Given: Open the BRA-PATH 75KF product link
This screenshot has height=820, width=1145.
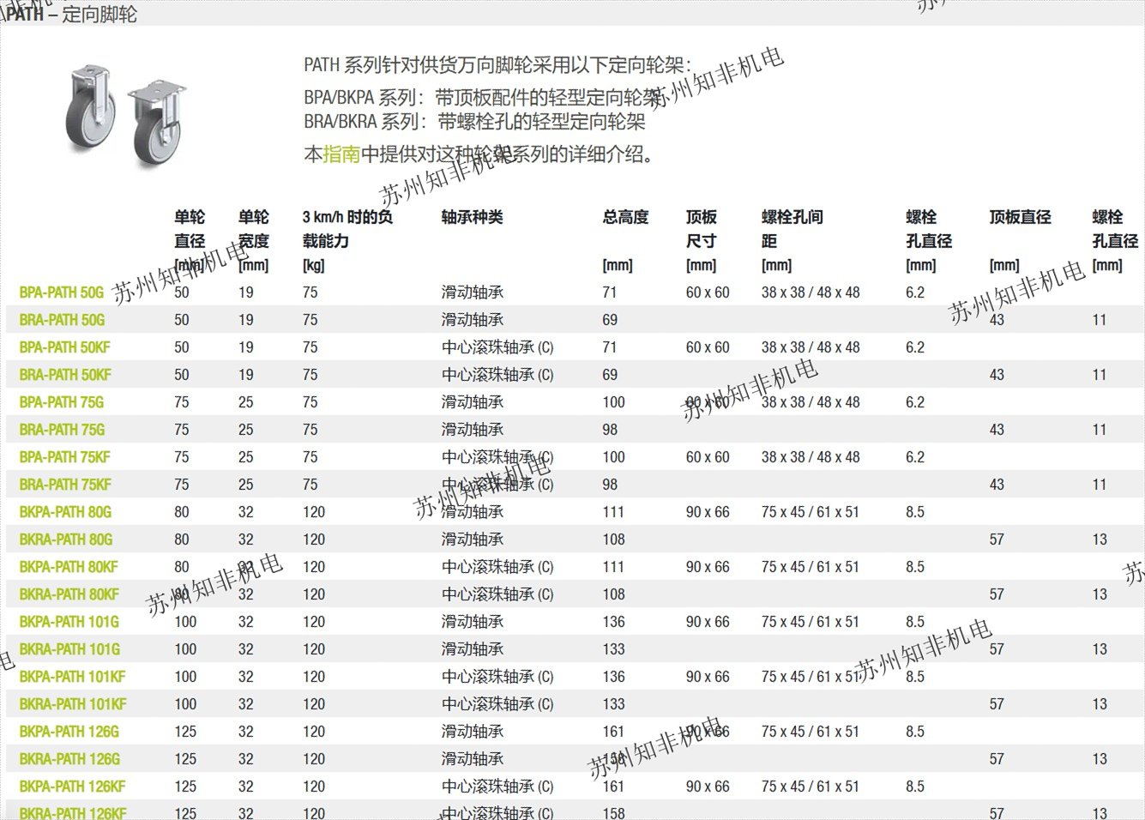Looking at the screenshot, I should coord(65,485).
